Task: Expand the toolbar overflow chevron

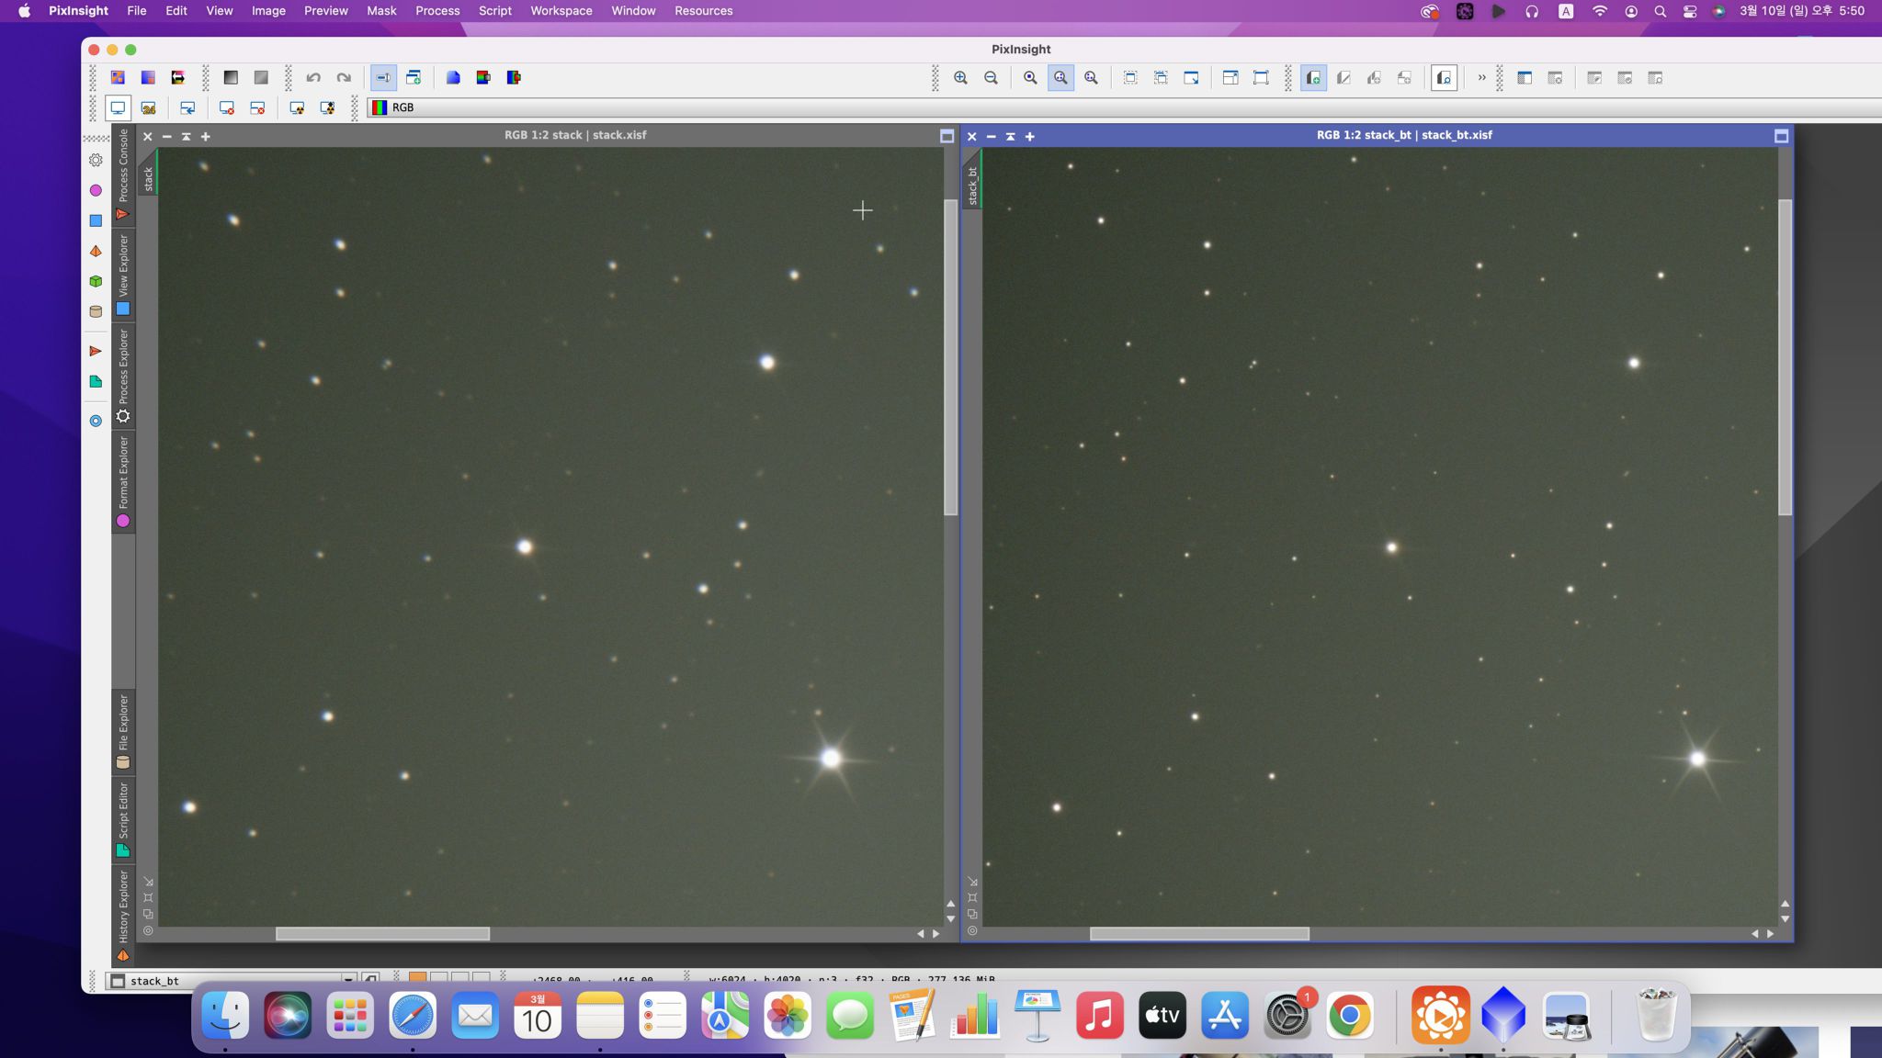Action: 1481,78
